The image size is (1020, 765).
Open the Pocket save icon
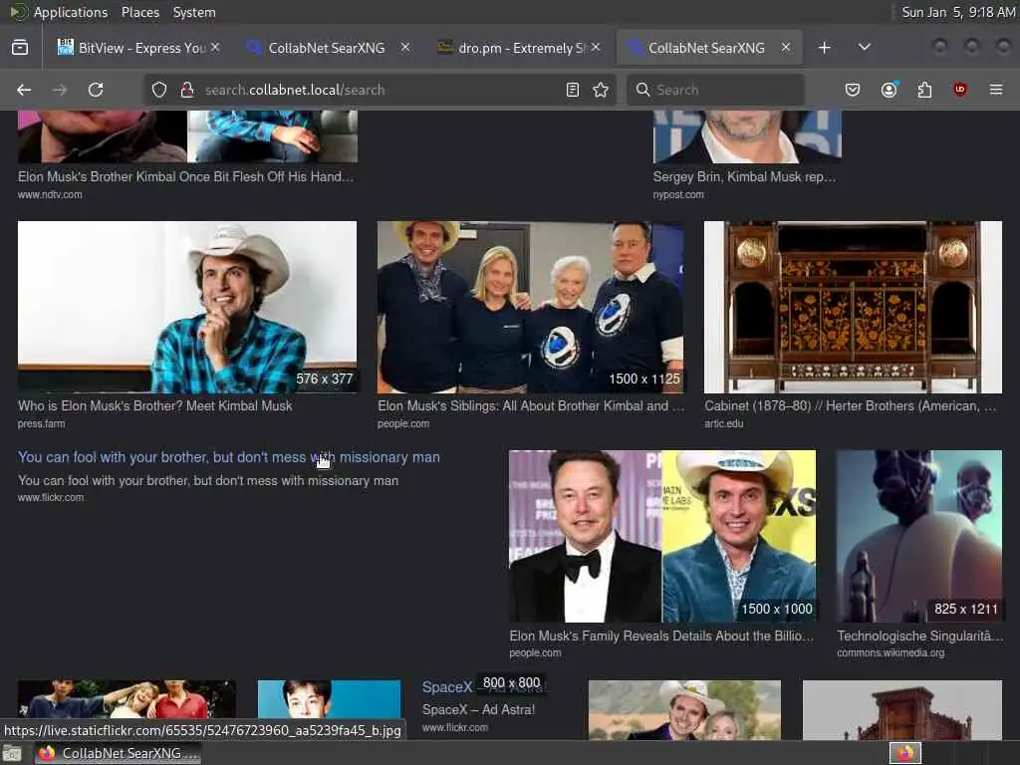point(853,90)
